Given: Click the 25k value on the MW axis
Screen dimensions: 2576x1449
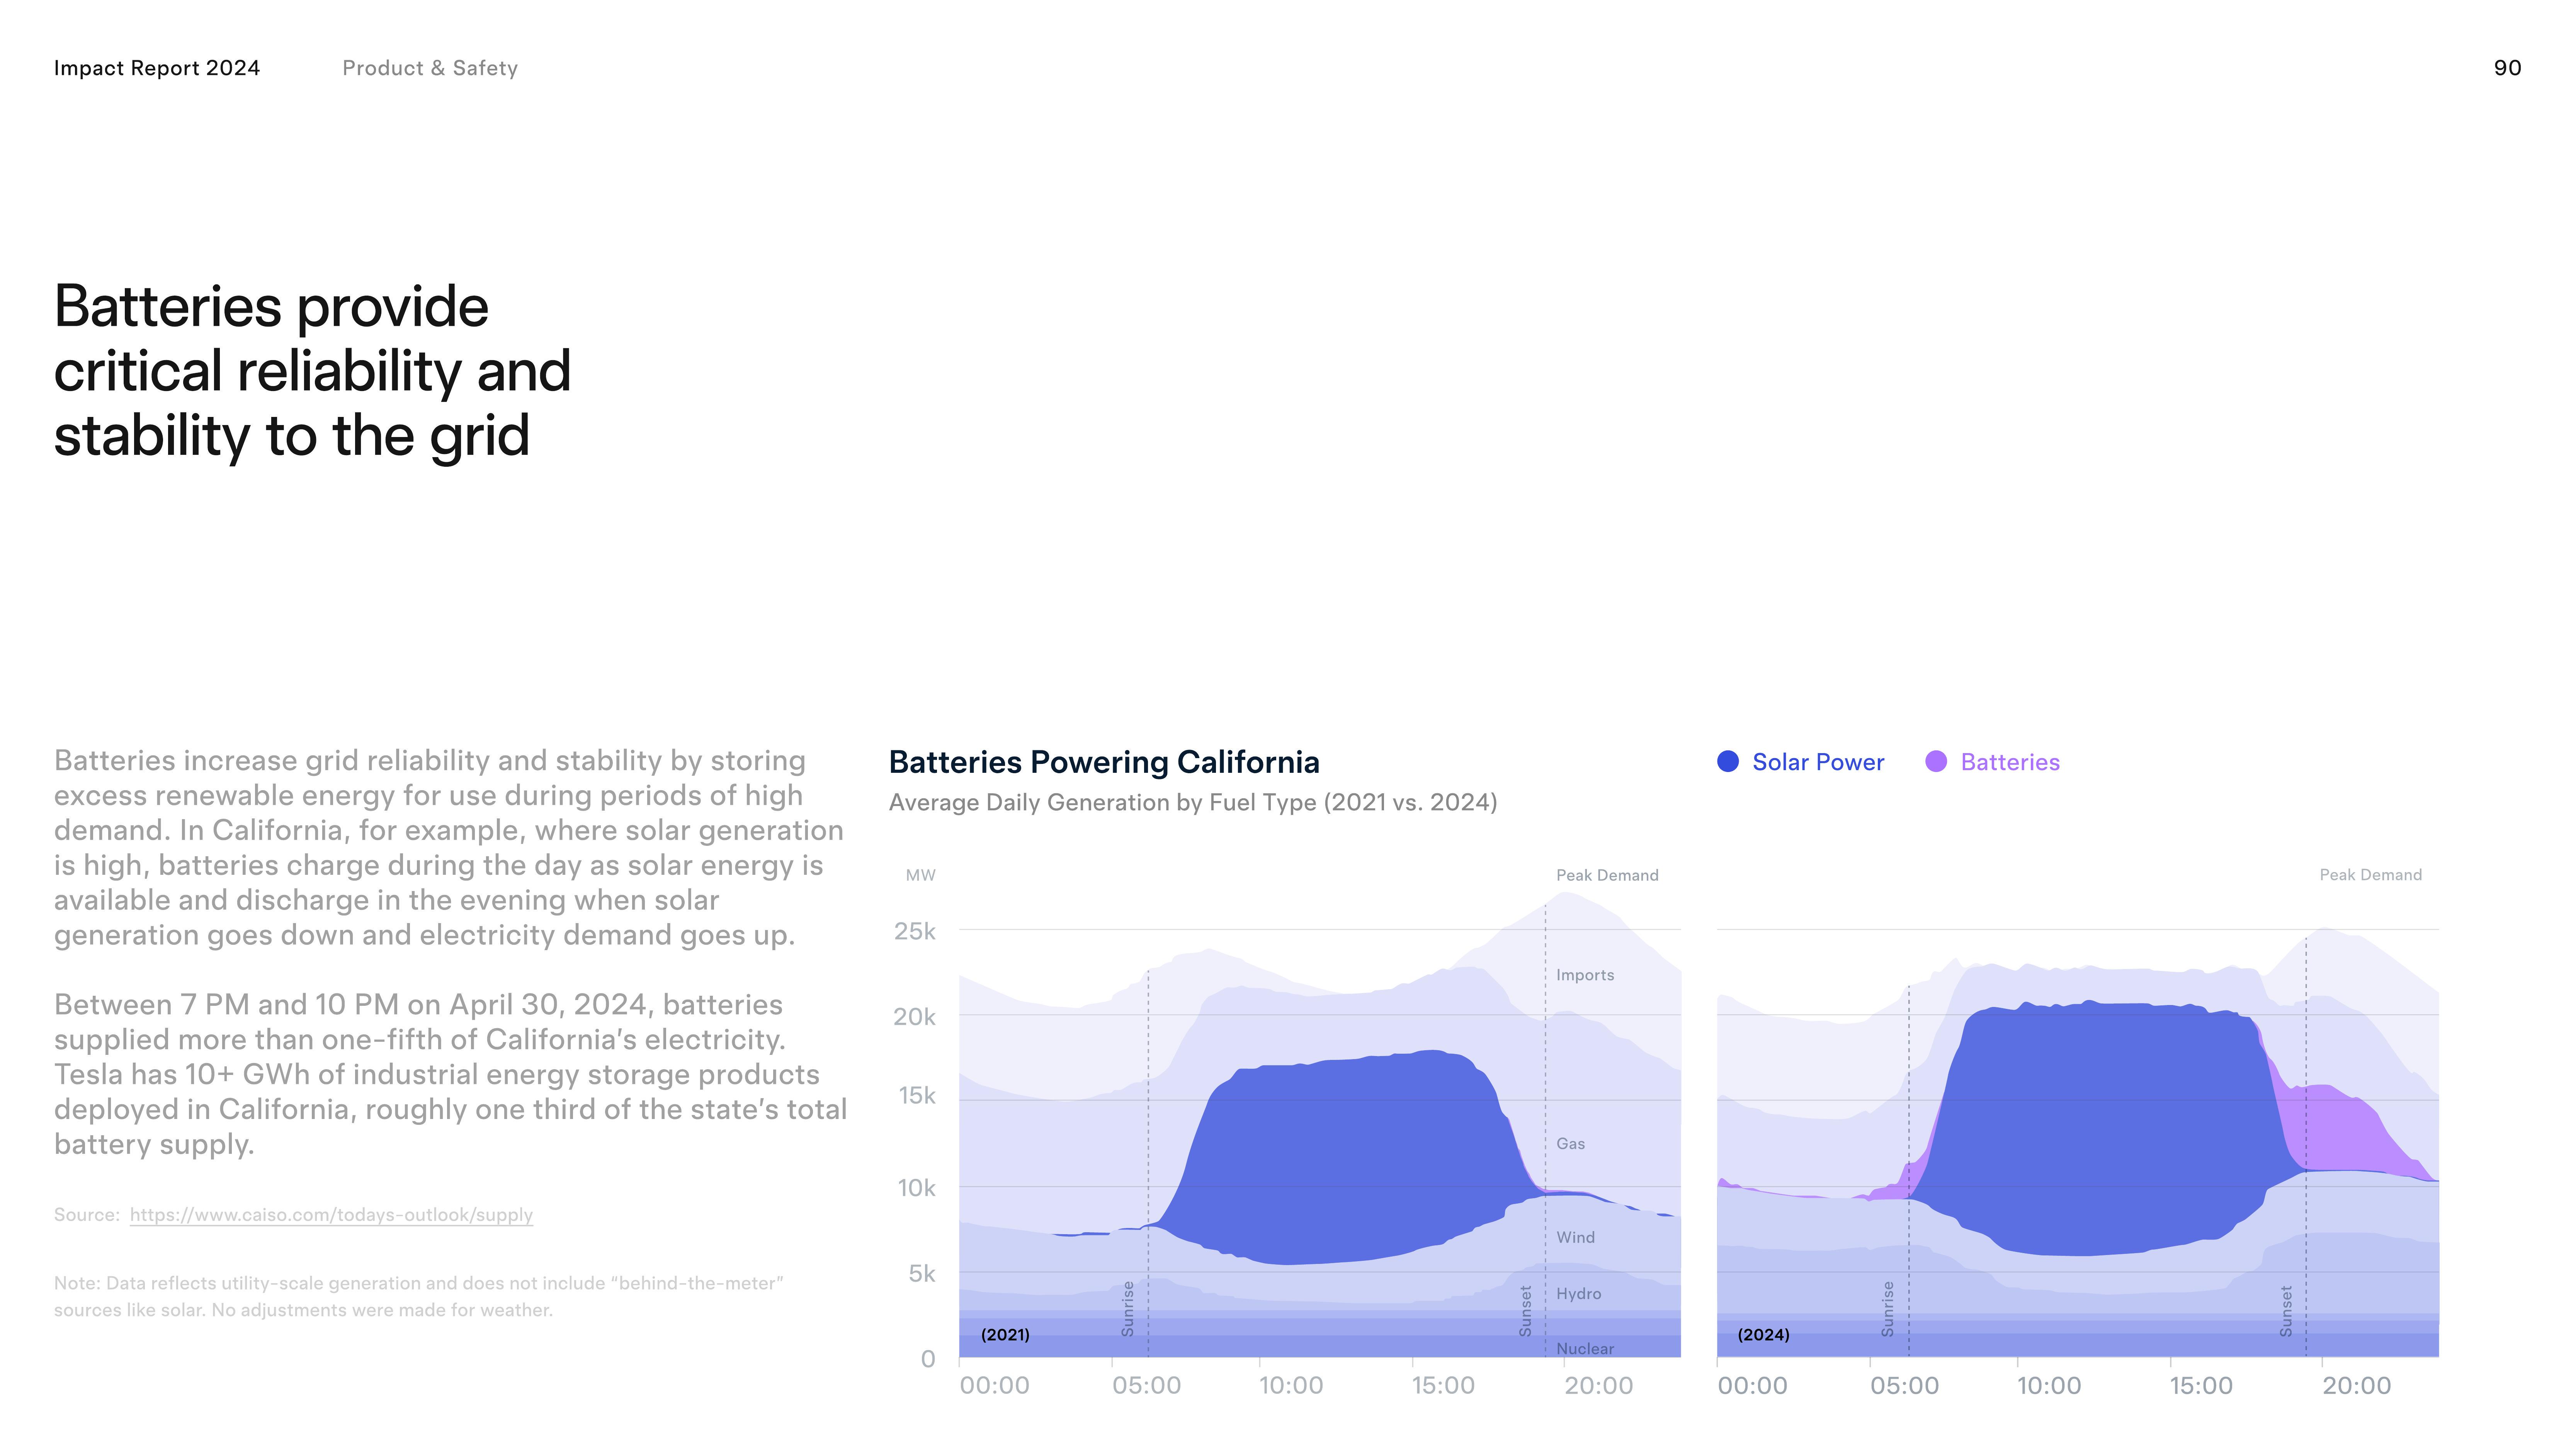Looking at the screenshot, I should tap(915, 932).
